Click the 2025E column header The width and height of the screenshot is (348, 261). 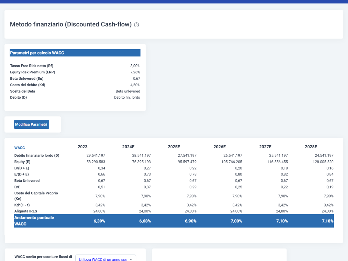tap(174, 147)
